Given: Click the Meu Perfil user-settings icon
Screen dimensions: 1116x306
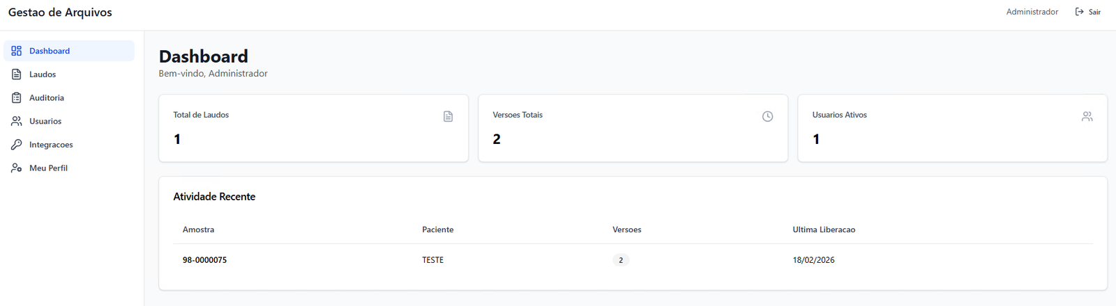Looking at the screenshot, I should 17,168.
